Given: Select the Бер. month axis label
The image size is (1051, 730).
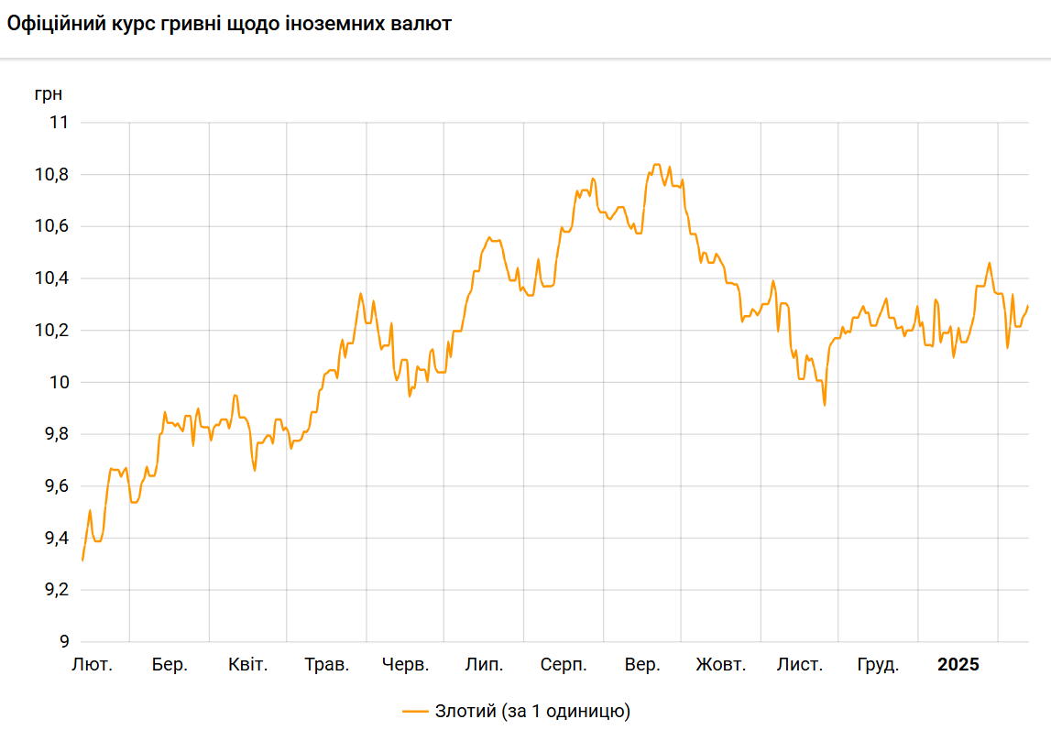Looking at the screenshot, I should click(170, 665).
